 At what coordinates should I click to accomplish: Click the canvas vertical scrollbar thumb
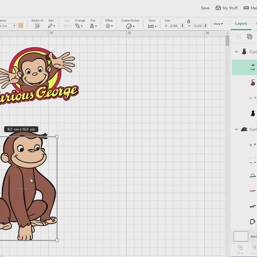pyautogui.click(x=227, y=41)
